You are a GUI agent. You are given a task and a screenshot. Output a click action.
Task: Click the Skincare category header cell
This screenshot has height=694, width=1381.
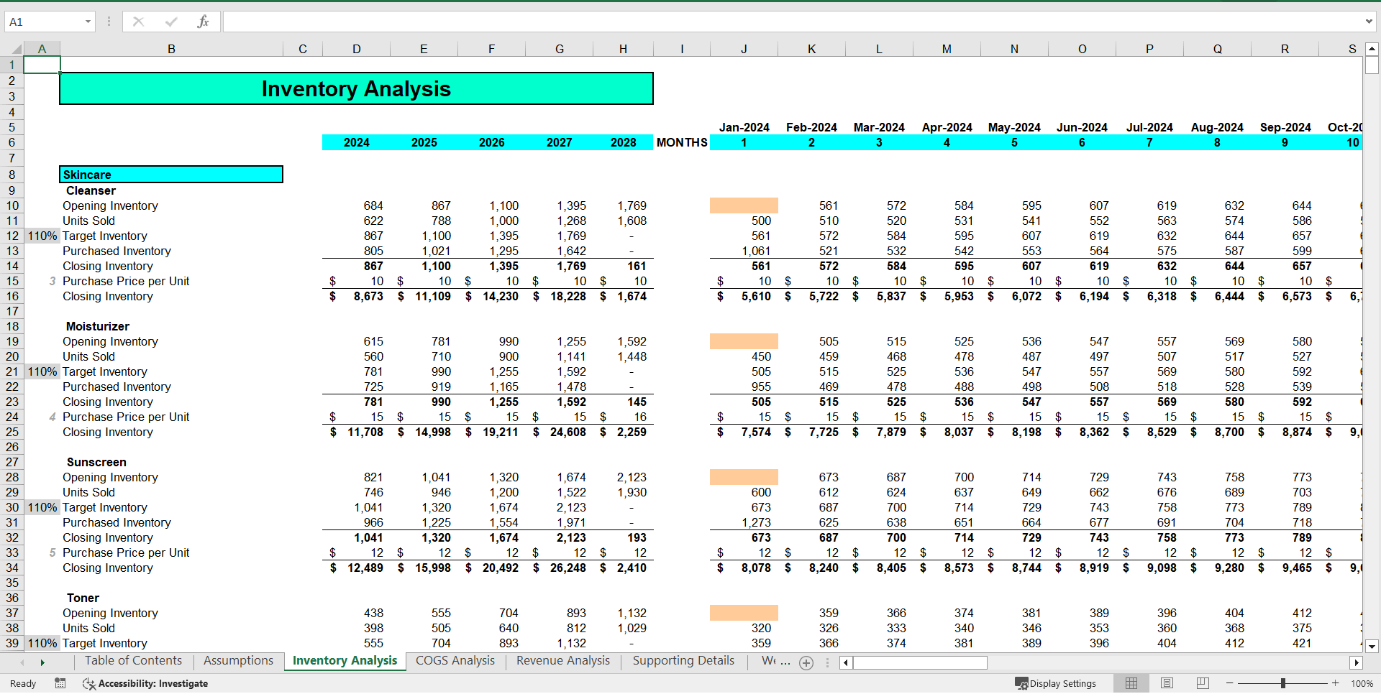[171, 175]
